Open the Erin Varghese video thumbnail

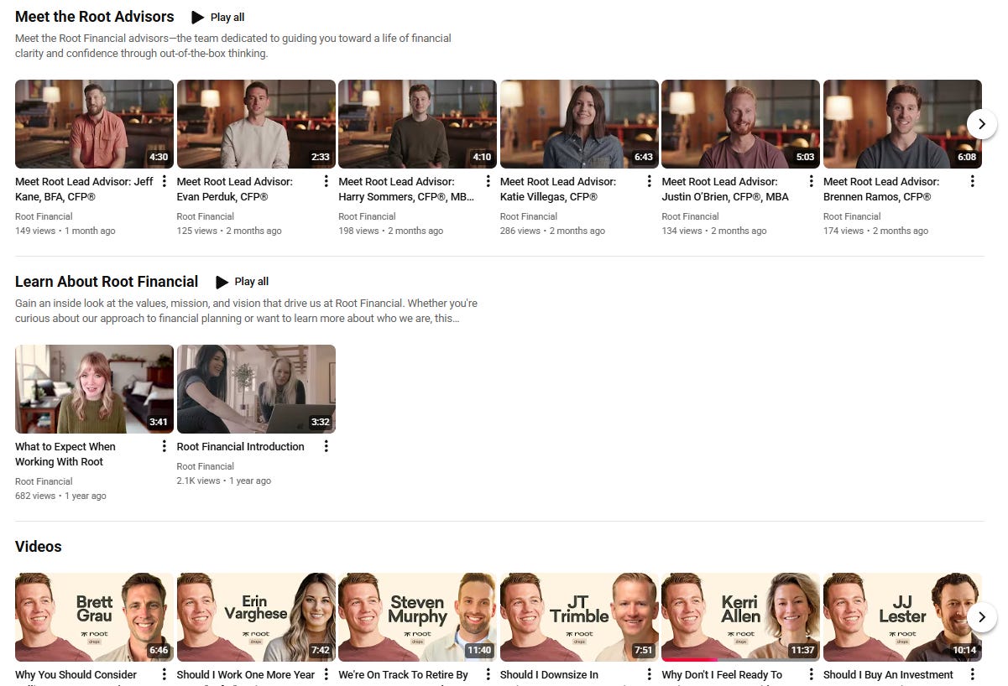pos(256,617)
